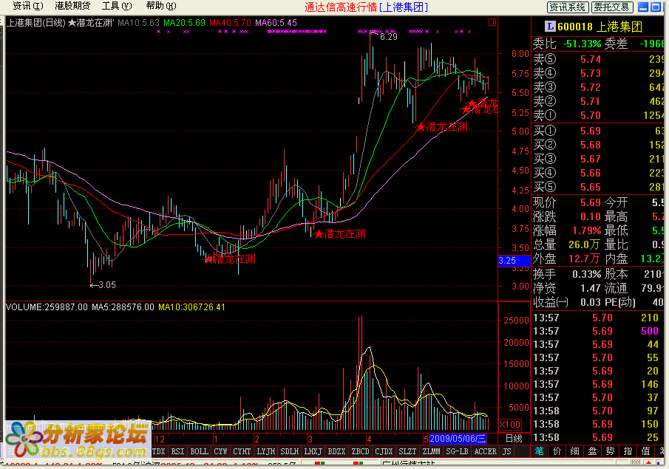Switch to the CYW indicator tab
This screenshot has height=469, width=669.
[220, 451]
